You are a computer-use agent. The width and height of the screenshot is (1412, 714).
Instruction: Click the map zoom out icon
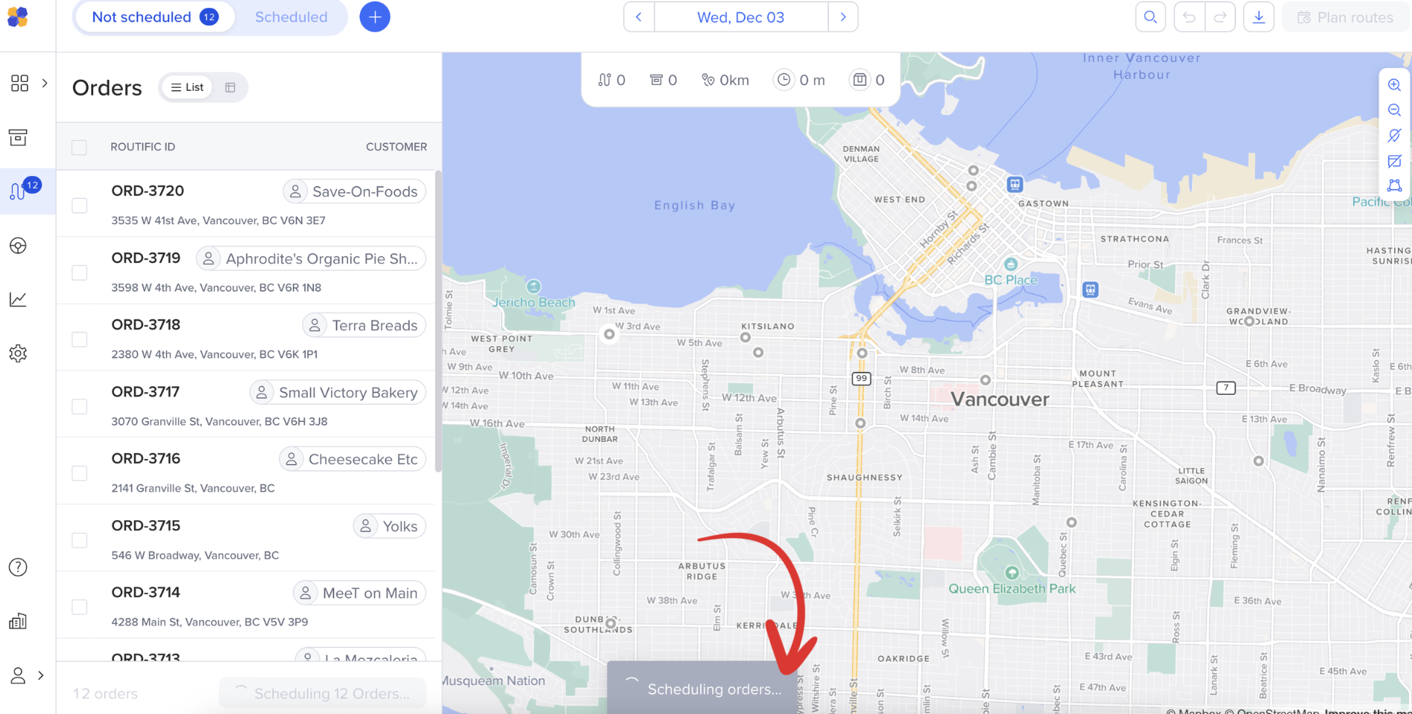point(1394,110)
